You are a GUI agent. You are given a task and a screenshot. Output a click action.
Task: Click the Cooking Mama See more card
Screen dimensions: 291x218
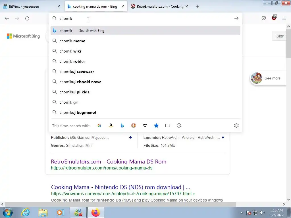click(268, 78)
